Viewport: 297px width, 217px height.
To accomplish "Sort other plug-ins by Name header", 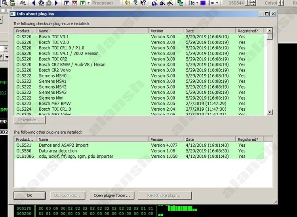I will [92, 139].
